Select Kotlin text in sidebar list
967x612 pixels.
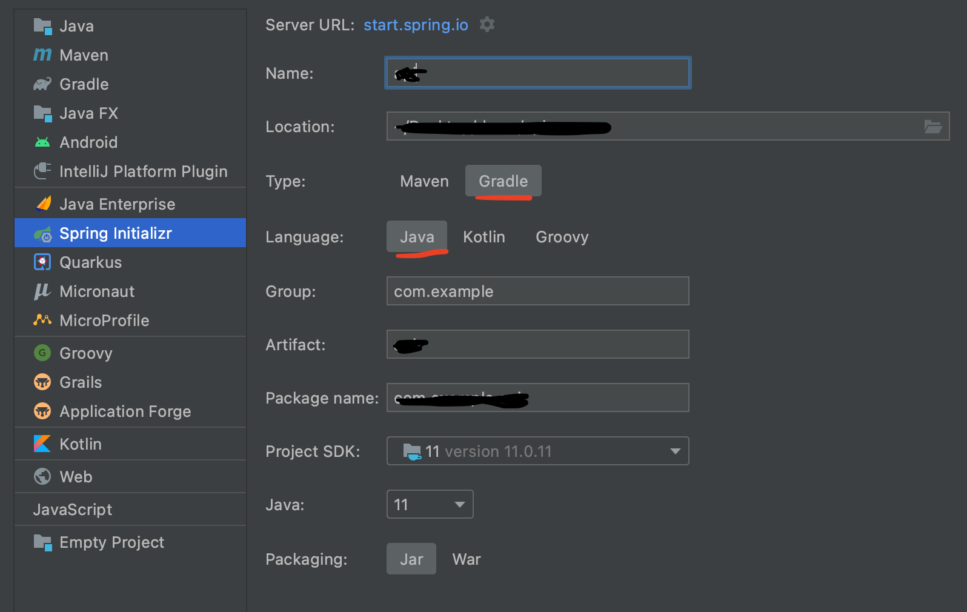pos(81,444)
